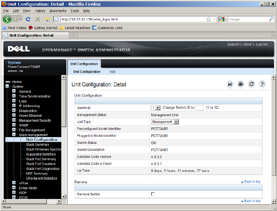Click the stop loading X icon
The width and height of the screenshot is (277, 211).
point(38,19)
